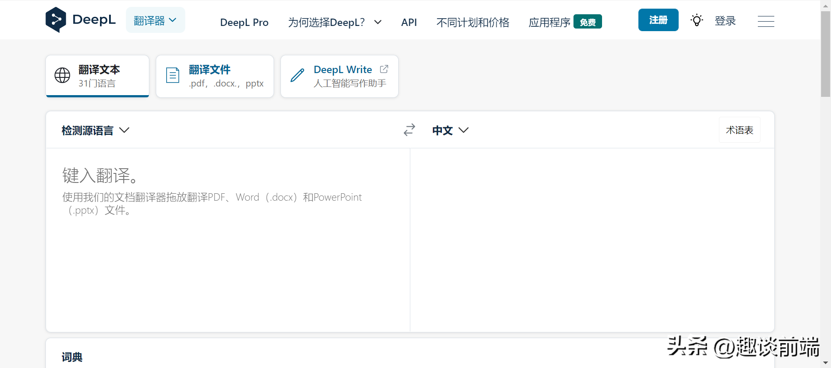Click the 注册 sign-up button

[x=658, y=20]
